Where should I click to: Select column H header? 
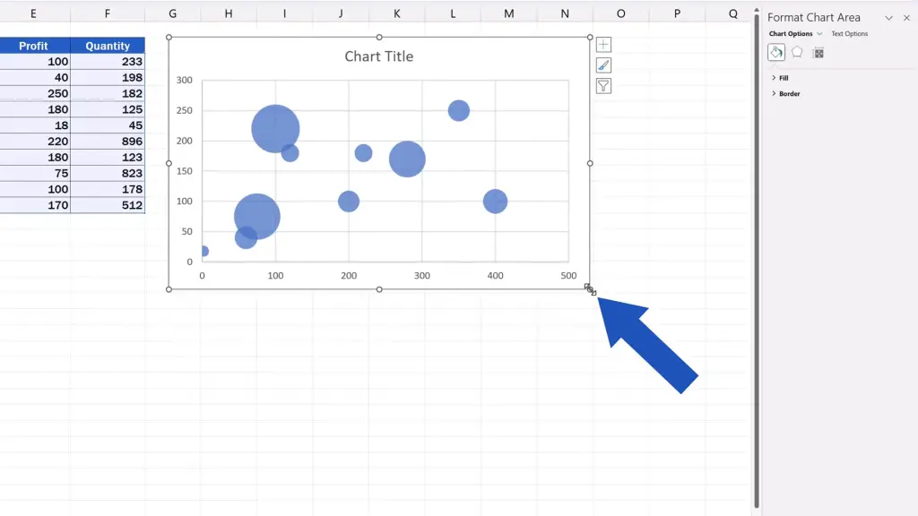coord(229,13)
